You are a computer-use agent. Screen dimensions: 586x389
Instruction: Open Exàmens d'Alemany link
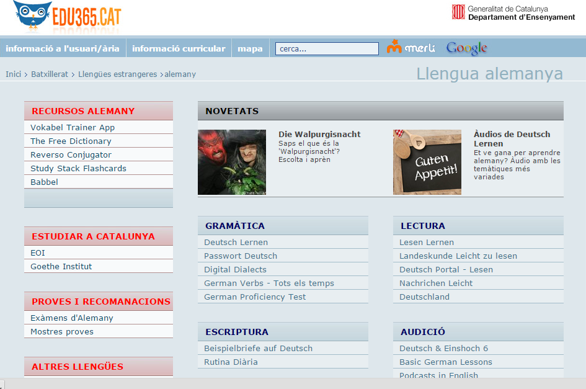(71, 318)
